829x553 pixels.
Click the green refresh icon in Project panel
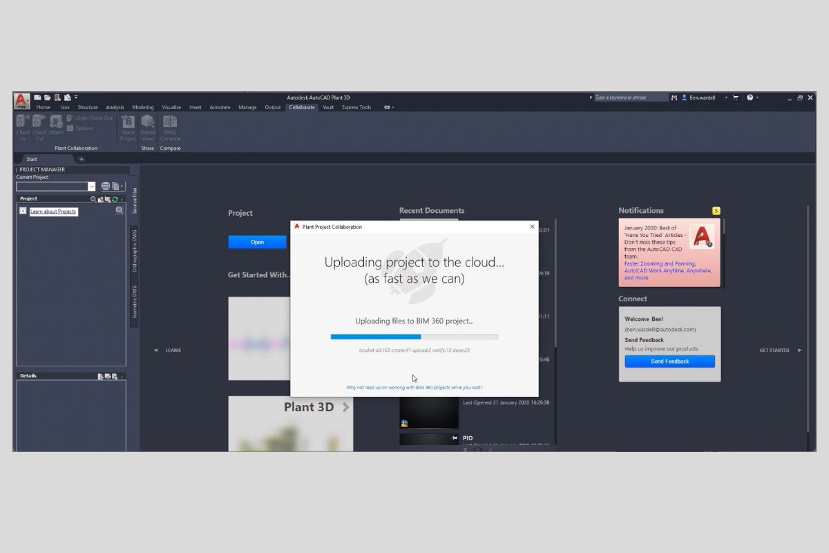pos(115,199)
